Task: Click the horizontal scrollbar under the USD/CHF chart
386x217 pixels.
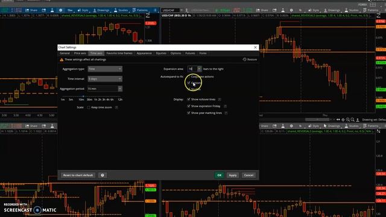Action: pos(318,119)
